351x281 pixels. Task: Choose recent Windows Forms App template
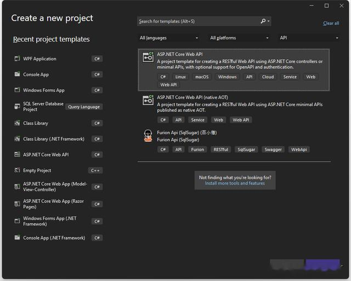click(x=58, y=90)
